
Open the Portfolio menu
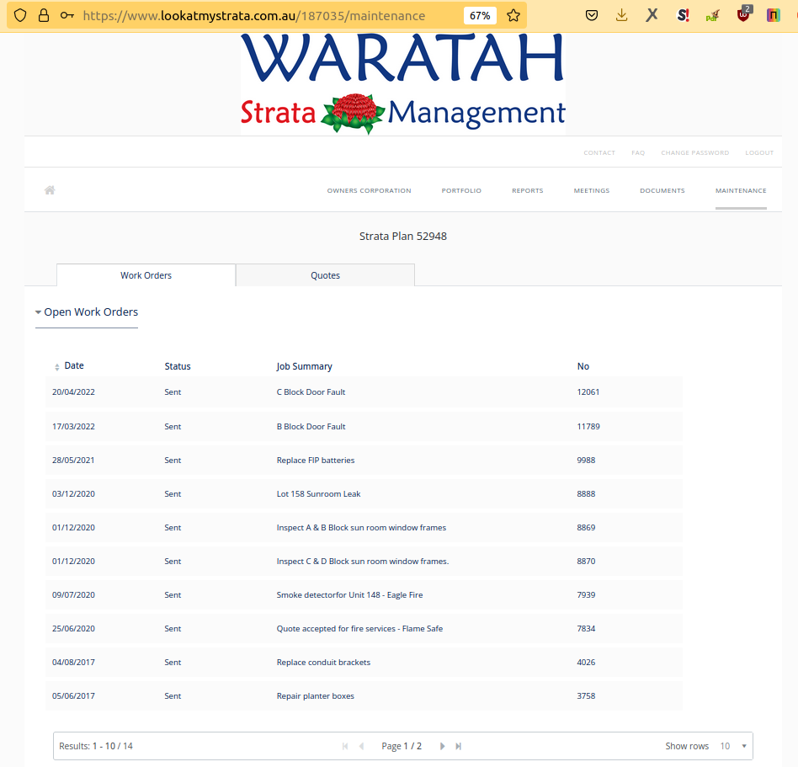[x=461, y=191]
